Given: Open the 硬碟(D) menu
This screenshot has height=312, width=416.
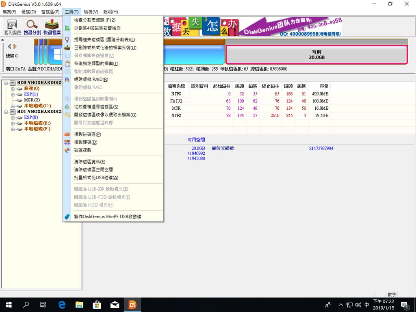Looking at the screenshot, I should pos(29,12).
